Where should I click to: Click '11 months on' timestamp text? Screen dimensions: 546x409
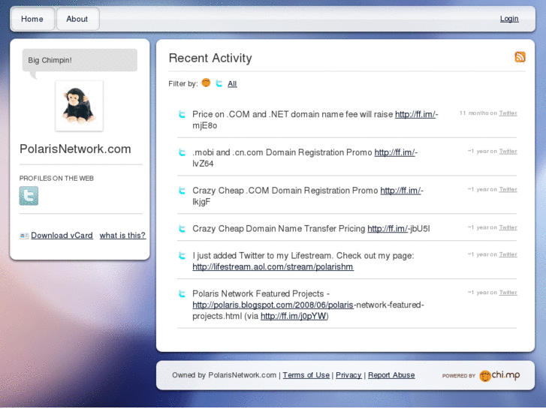478,113
